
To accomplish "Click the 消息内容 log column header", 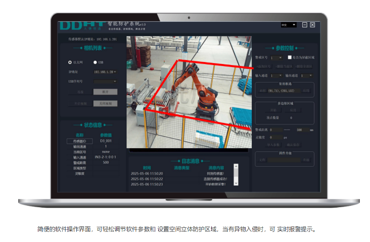I will pos(216,167).
